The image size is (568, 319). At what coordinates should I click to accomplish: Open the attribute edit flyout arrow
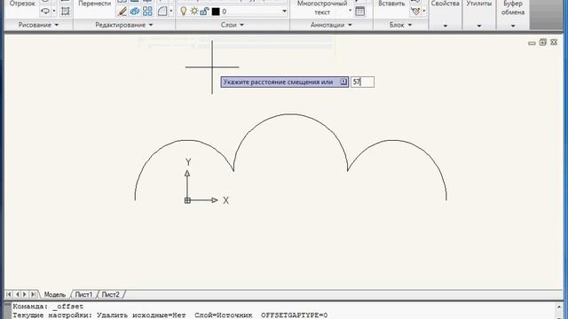point(424,12)
